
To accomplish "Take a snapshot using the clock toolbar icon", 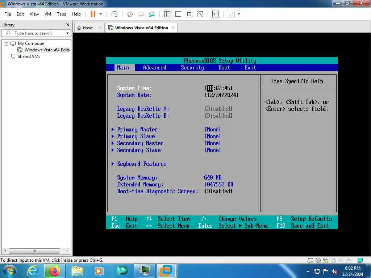I will click(x=130, y=14).
